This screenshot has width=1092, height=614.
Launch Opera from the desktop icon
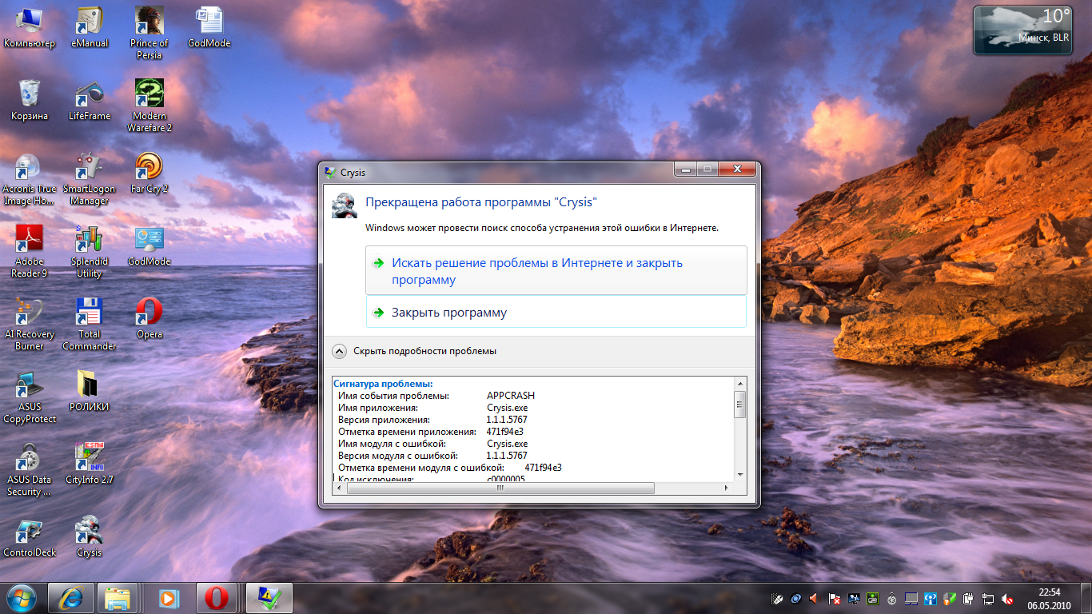(149, 319)
